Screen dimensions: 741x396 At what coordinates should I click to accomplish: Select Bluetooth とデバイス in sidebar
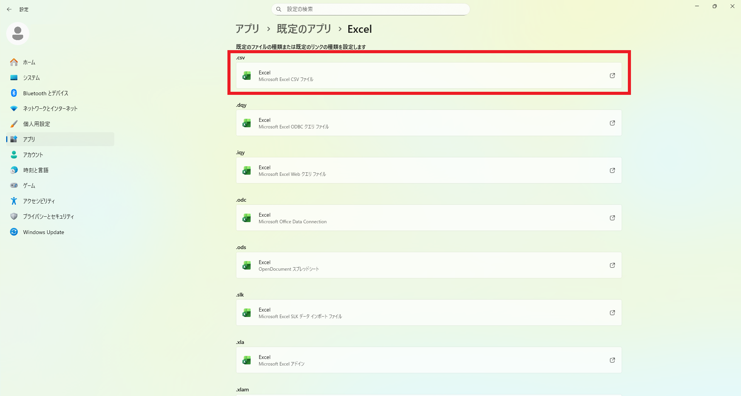(45, 93)
